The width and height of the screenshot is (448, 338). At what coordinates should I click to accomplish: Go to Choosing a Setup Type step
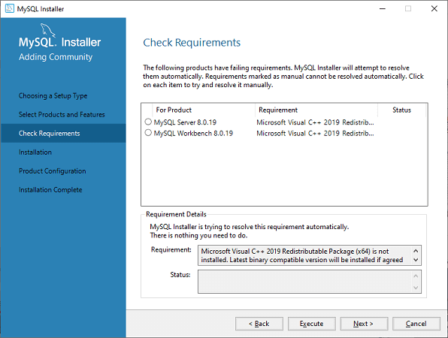click(x=53, y=96)
